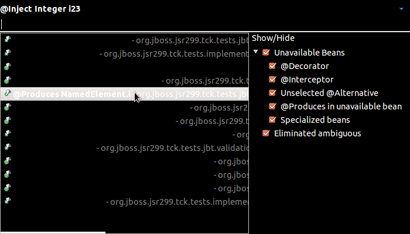Uncheck Unselected @Alternative filter
The height and width of the screenshot is (234, 410).
[272, 93]
